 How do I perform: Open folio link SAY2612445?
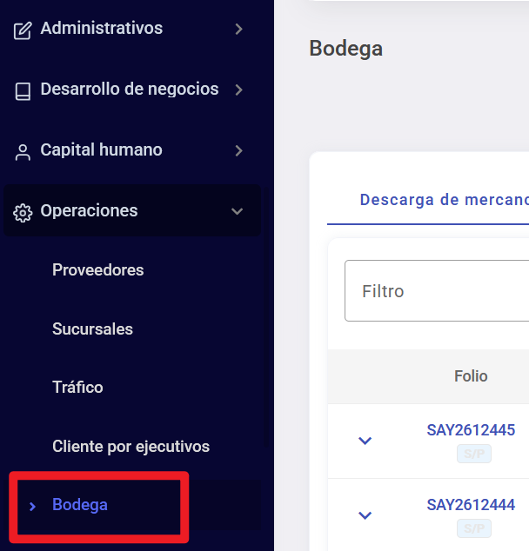471,430
